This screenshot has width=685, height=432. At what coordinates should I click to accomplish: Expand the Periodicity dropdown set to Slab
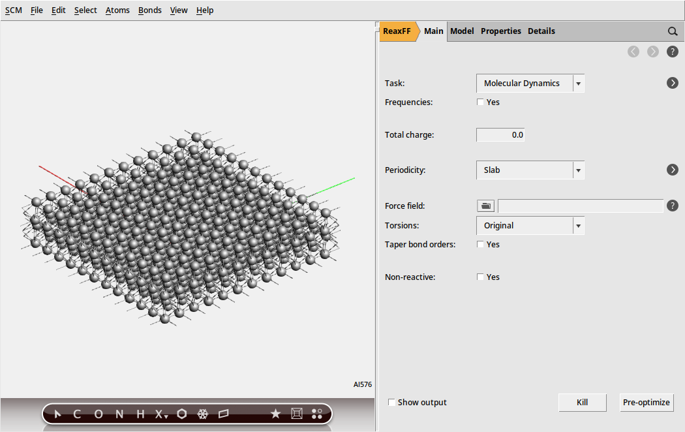(x=530, y=170)
